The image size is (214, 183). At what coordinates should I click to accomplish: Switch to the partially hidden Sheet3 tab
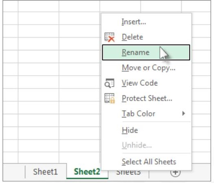pyautogui.click(x=128, y=174)
